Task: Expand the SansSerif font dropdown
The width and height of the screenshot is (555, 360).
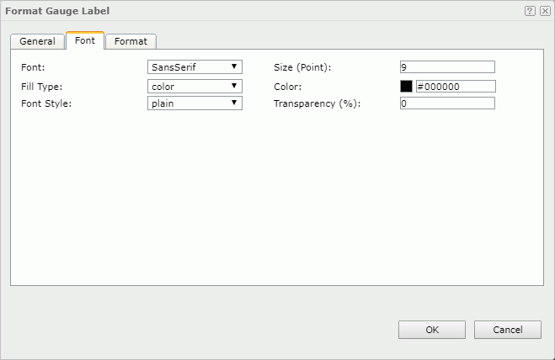Action: (195, 66)
